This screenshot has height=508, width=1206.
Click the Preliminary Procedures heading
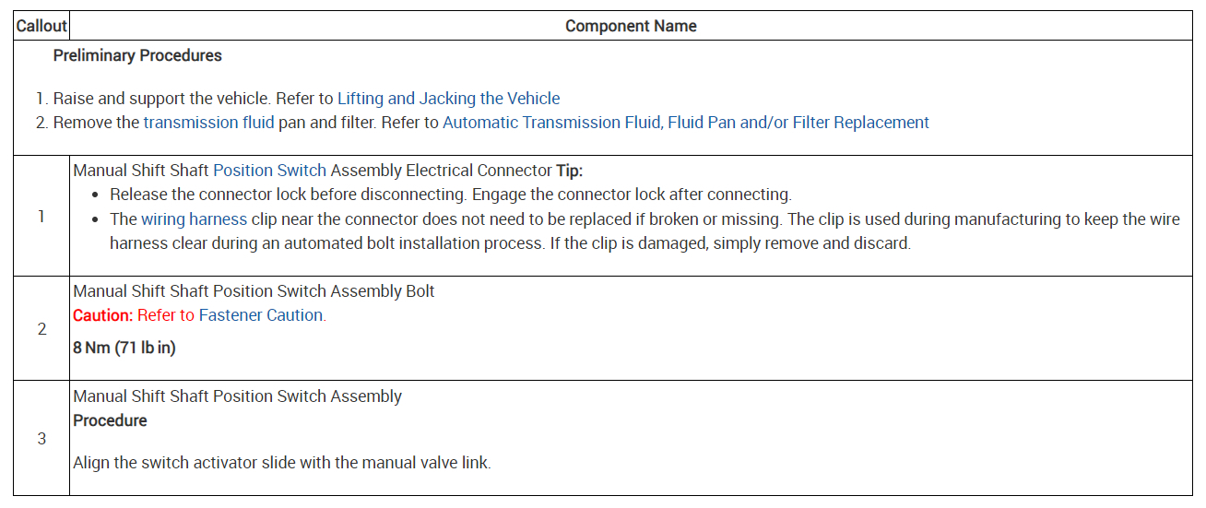[x=137, y=55]
